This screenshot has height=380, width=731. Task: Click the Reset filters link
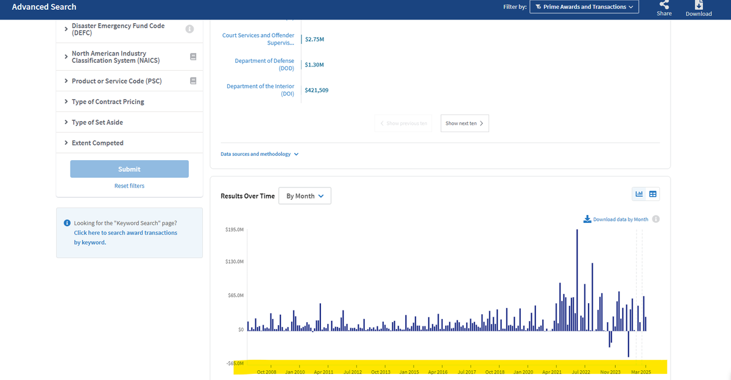pyautogui.click(x=129, y=186)
